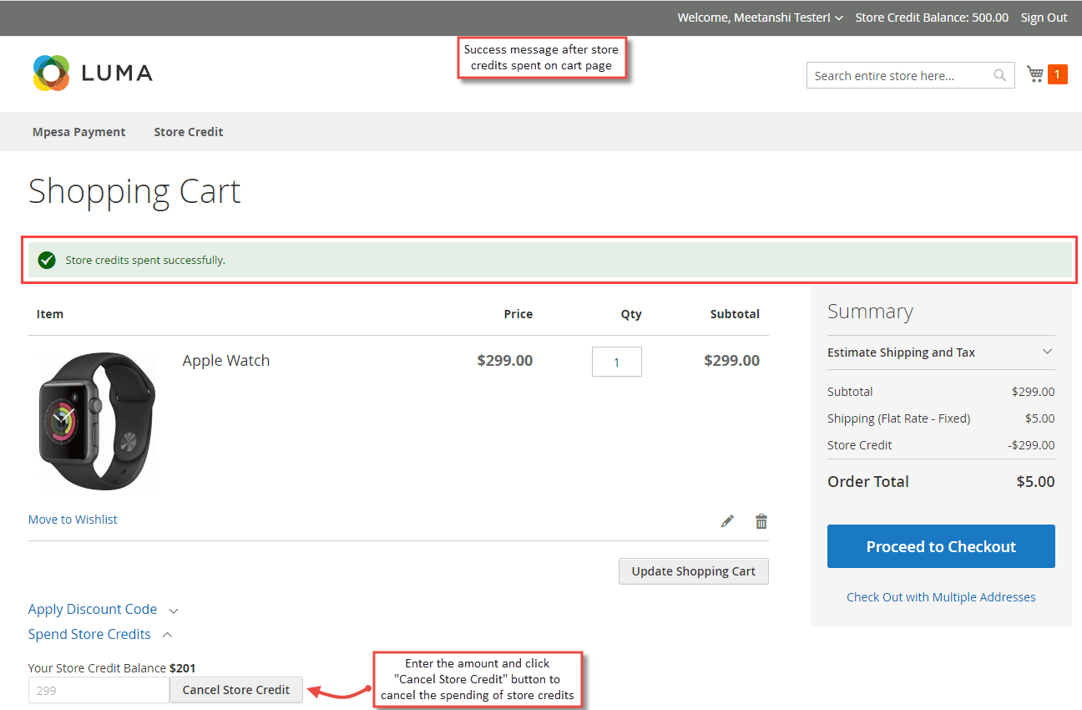The height and width of the screenshot is (710, 1082).
Task: Click Your Store Credit Balance $201 text
Action: click(112, 668)
